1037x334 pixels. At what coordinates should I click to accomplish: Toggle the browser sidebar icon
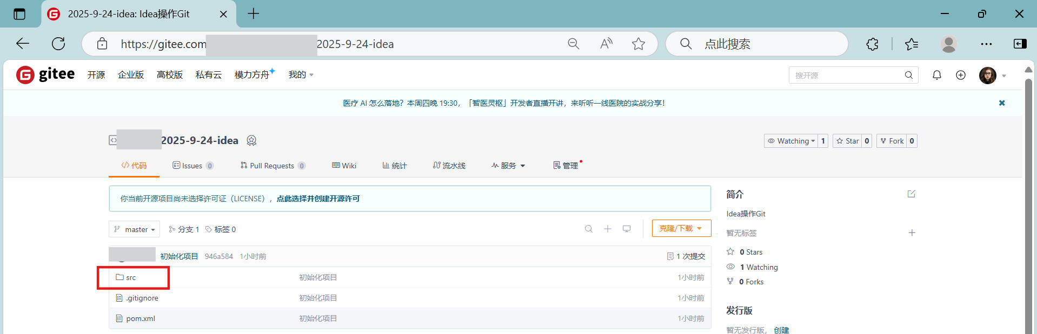pos(1020,44)
